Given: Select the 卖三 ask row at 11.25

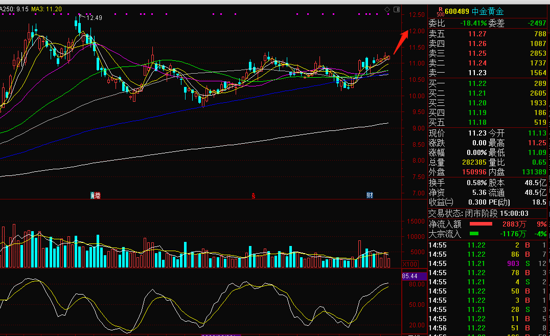Looking at the screenshot, I should click(488, 53).
